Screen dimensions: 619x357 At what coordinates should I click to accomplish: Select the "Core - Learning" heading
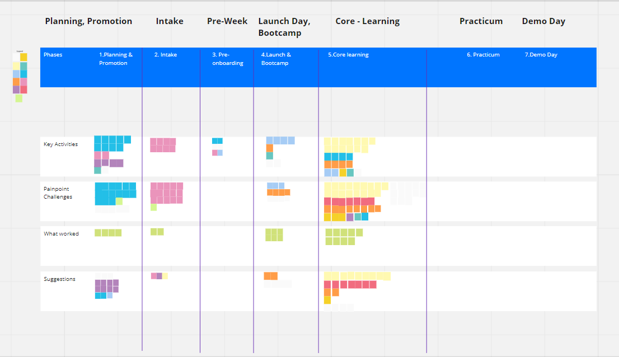pos(367,21)
